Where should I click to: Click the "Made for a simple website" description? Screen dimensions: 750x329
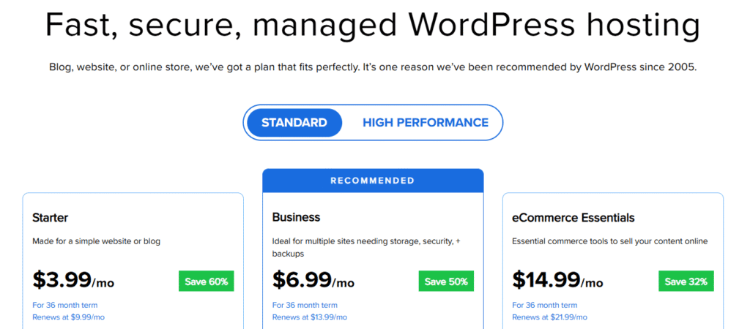96,241
